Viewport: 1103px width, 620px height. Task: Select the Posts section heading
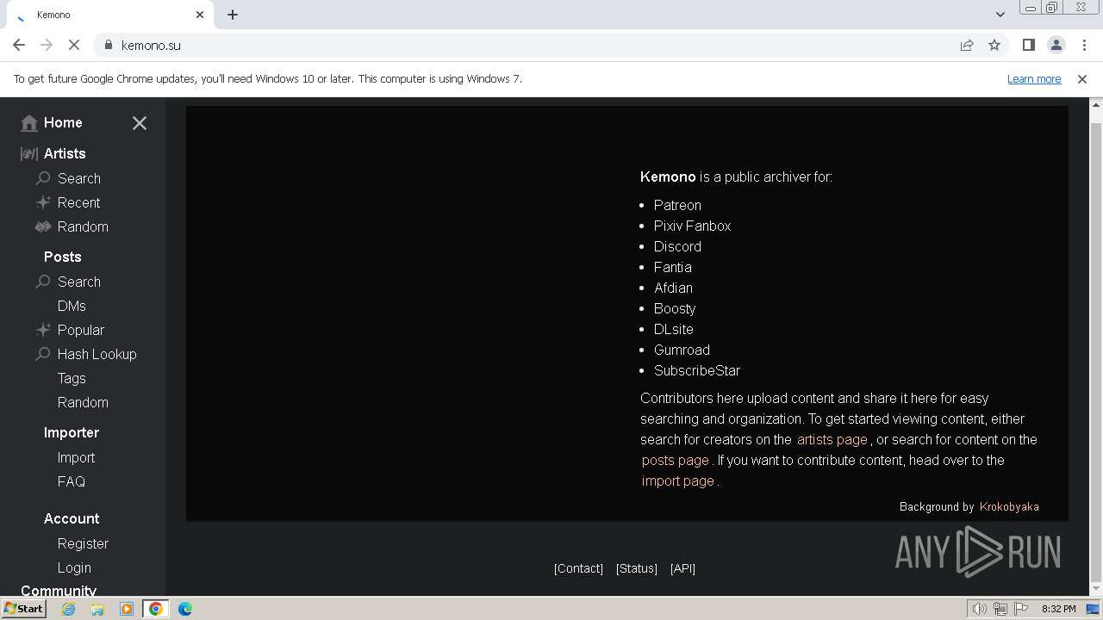click(62, 257)
